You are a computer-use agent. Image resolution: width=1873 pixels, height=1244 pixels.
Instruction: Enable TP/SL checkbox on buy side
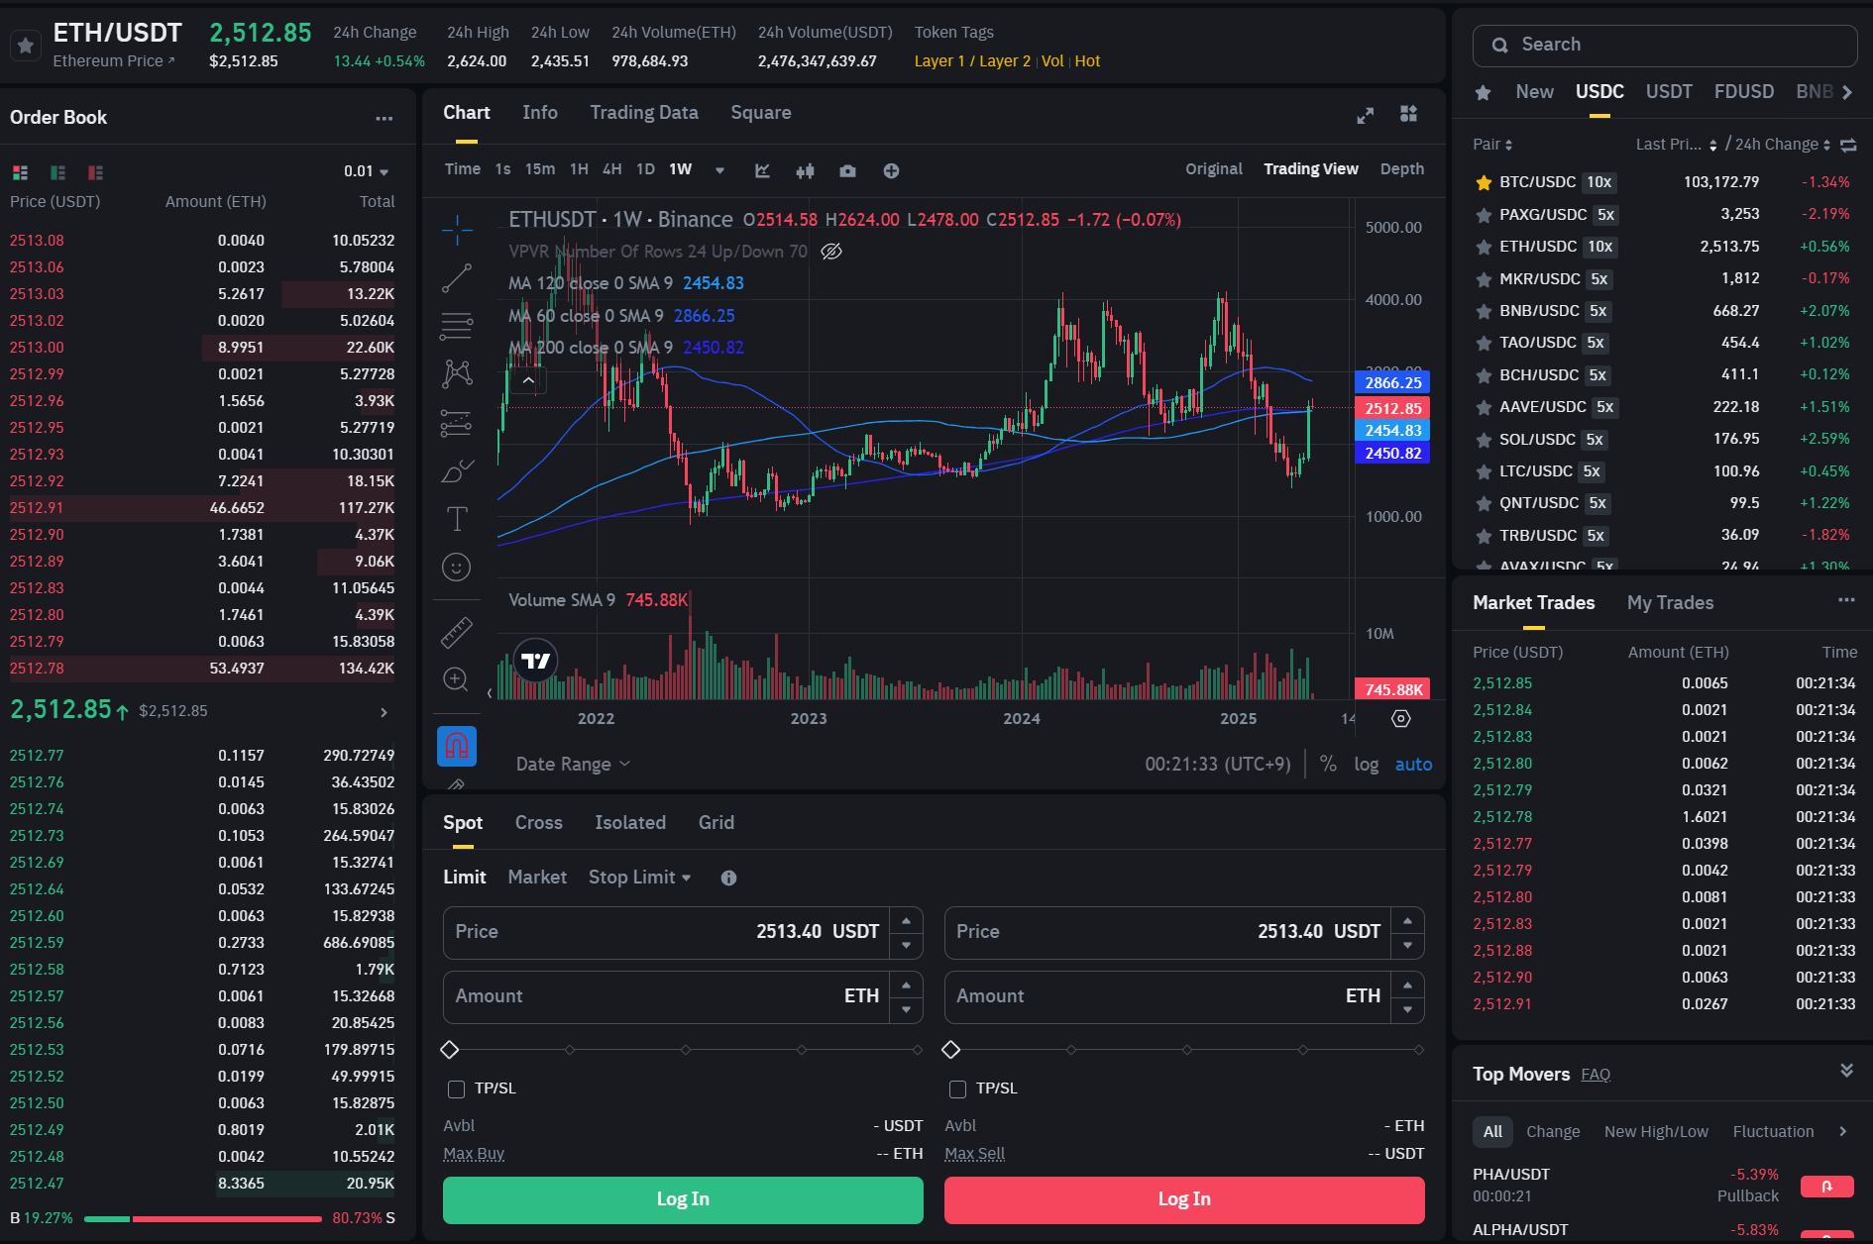457,1089
